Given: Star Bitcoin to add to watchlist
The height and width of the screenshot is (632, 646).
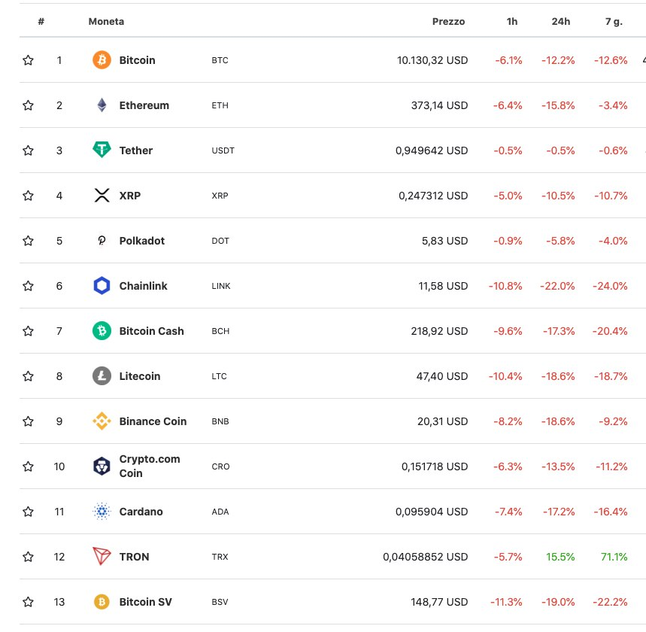Looking at the screenshot, I should pyautogui.click(x=28, y=60).
